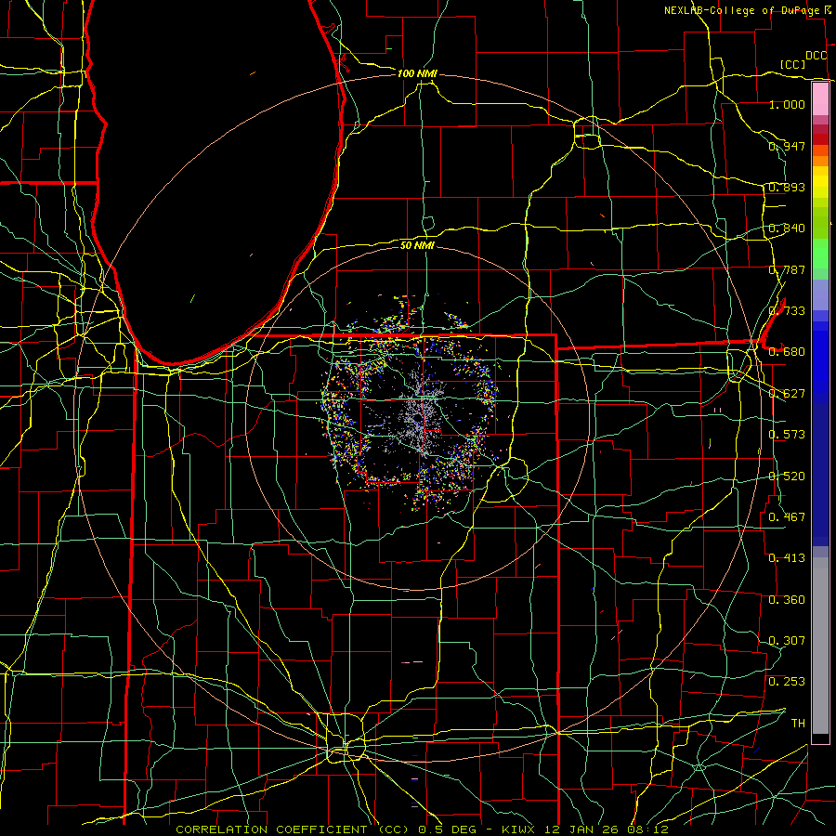
Task: Click the bright green segment of color bar
Action: [820, 254]
